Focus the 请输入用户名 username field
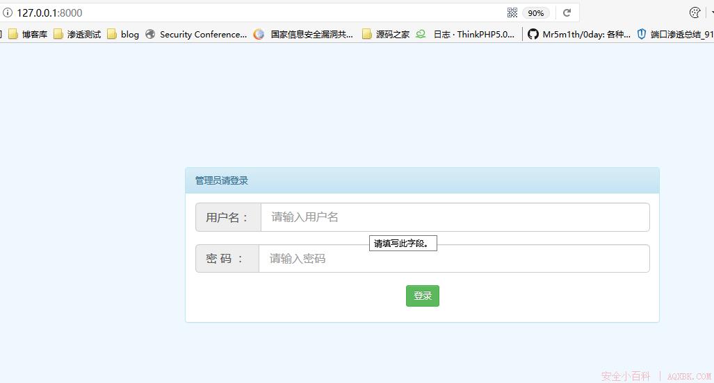The image size is (714, 383). [x=455, y=217]
